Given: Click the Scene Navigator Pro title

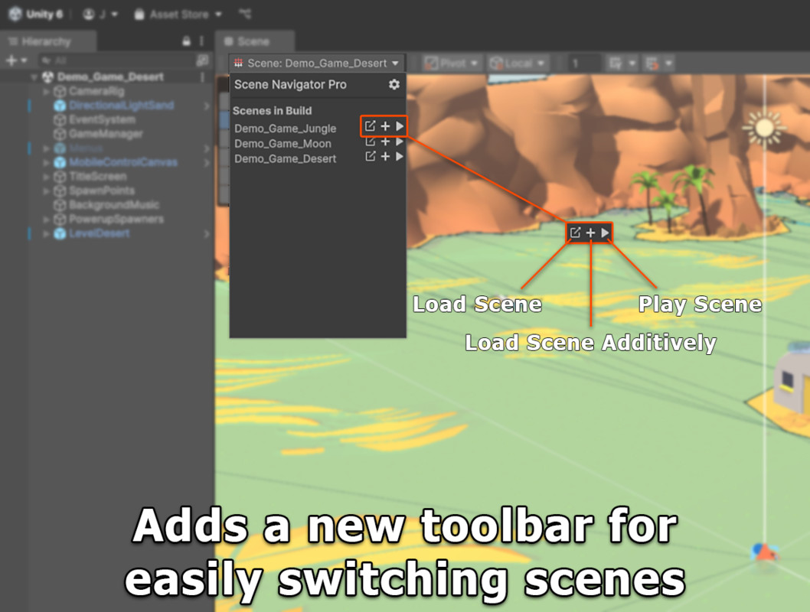Looking at the screenshot, I should tap(290, 85).
